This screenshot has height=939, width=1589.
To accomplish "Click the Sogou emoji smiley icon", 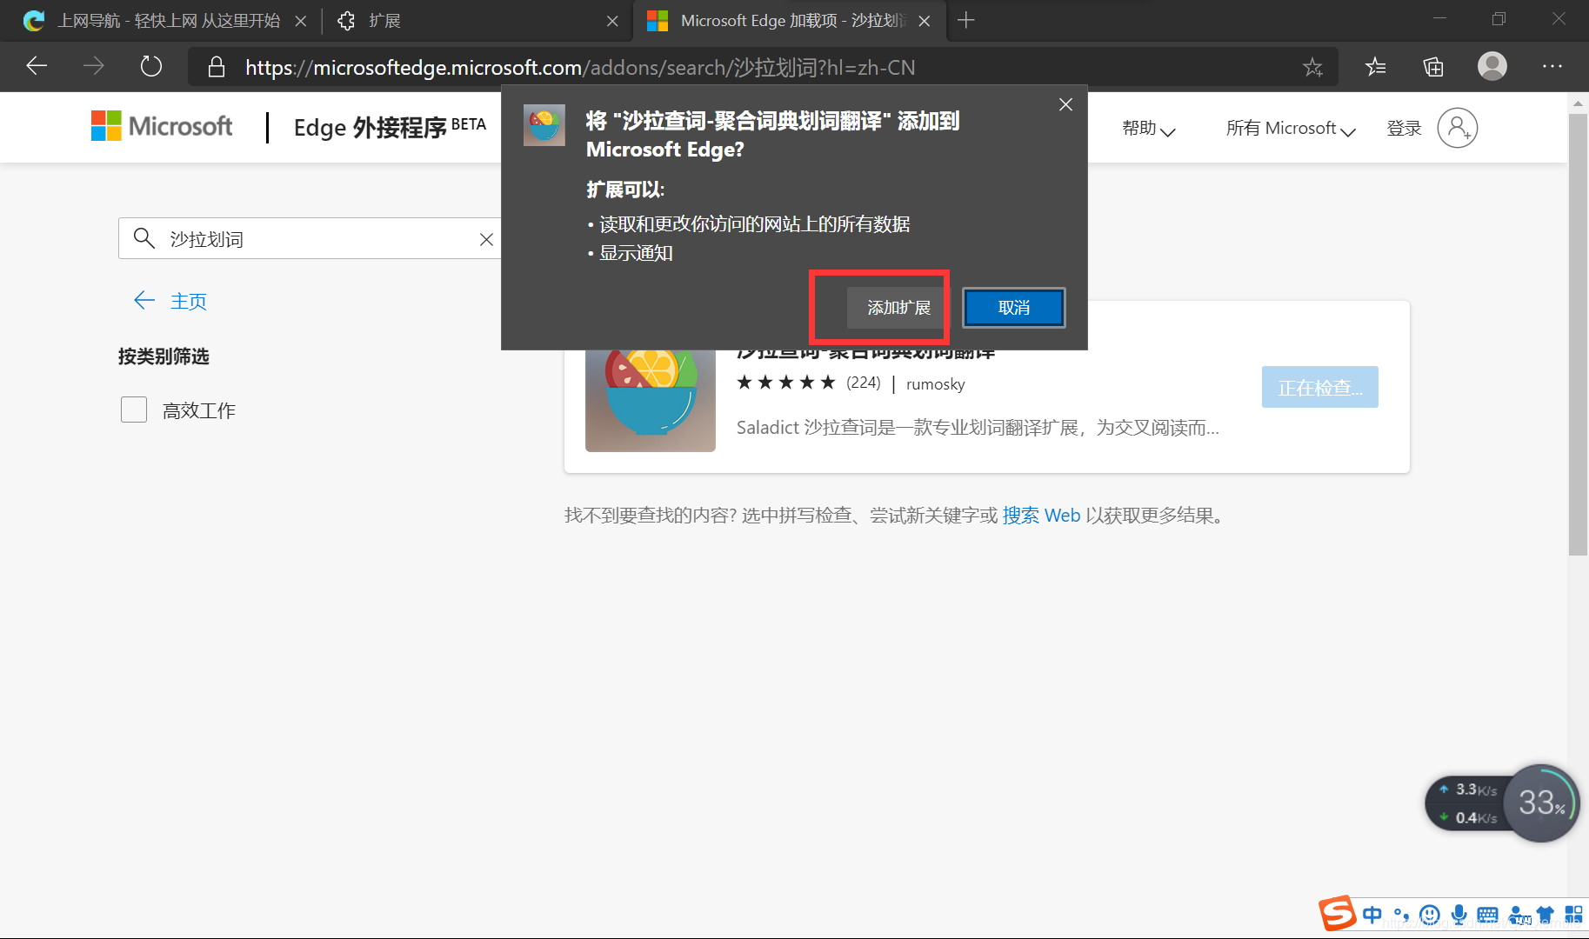I will coord(1429,915).
